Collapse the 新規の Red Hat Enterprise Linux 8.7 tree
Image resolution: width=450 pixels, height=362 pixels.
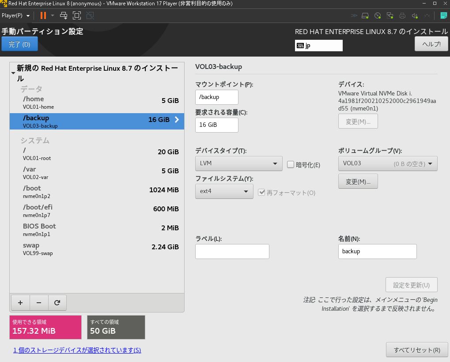pyautogui.click(x=13, y=73)
